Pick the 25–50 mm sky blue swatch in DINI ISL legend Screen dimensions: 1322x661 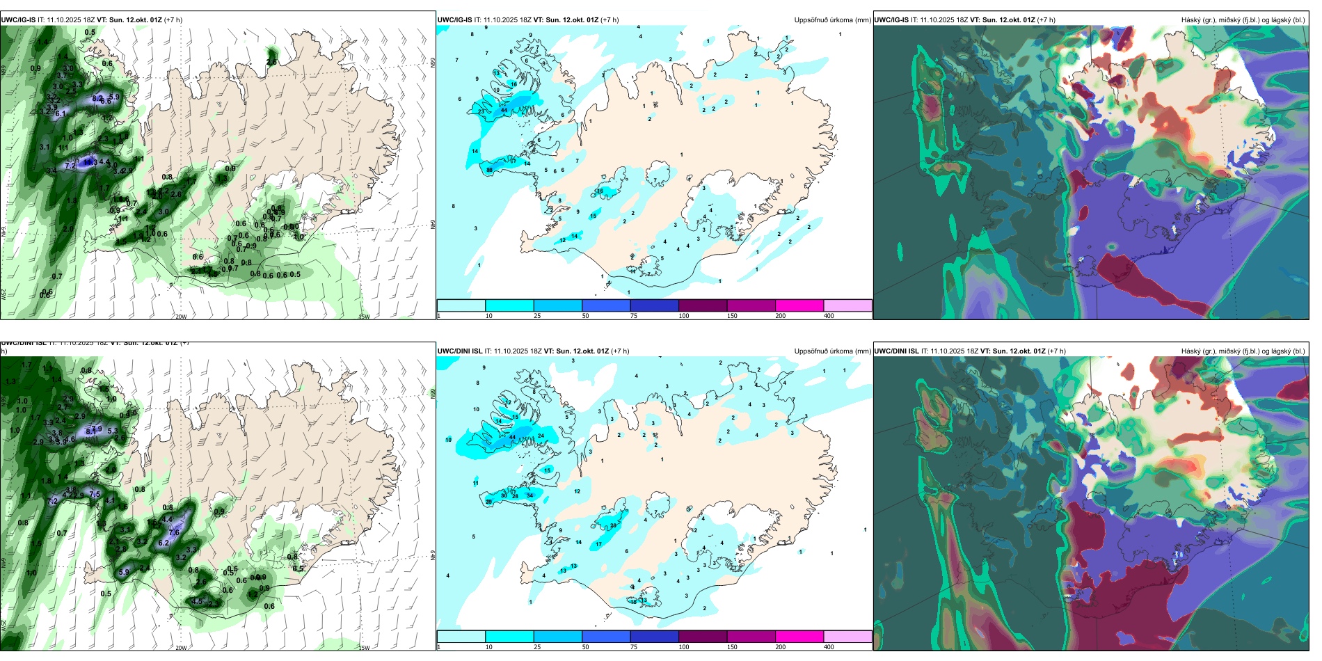click(x=557, y=637)
